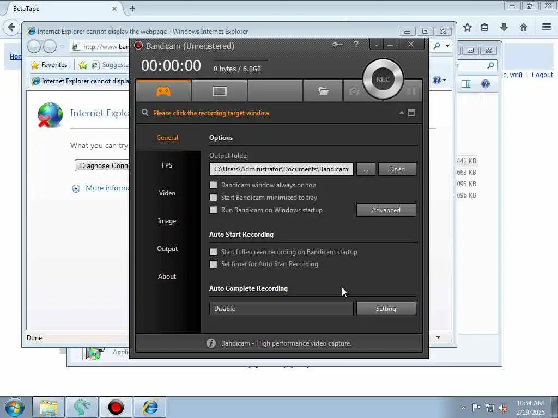Enable Run Bandicam on Windows startup
This screenshot has width=558, height=418.
click(x=213, y=210)
